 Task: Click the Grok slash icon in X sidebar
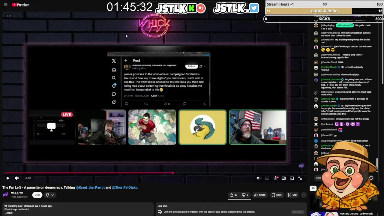point(114,102)
